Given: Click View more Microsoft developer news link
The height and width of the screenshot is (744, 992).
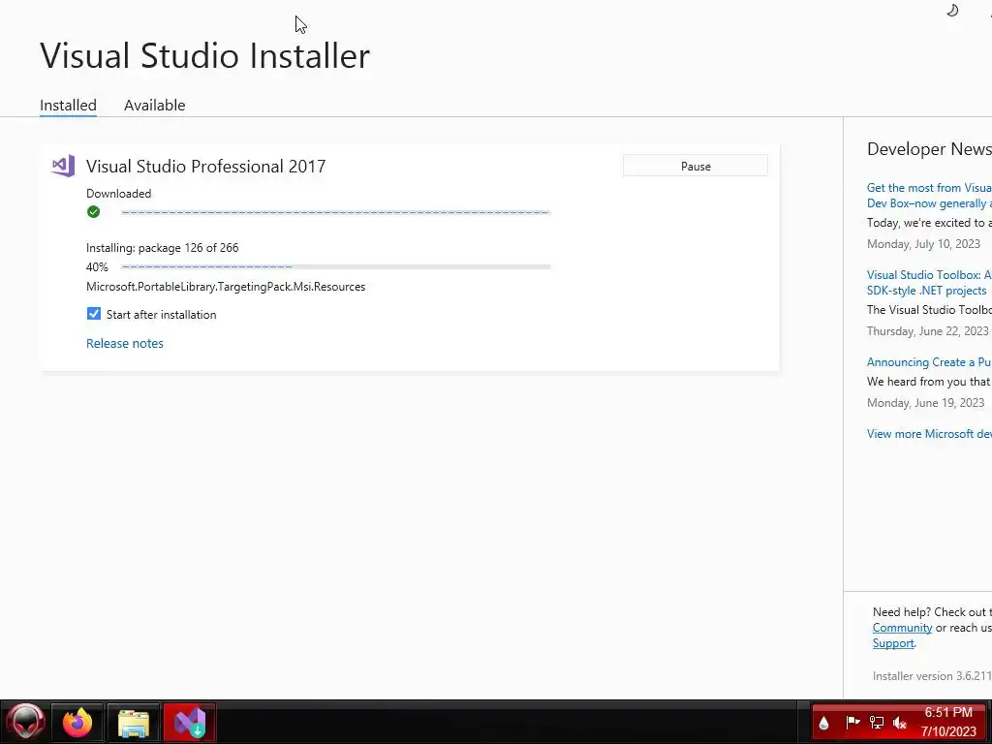Looking at the screenshot, I should (x=929, y=433).
